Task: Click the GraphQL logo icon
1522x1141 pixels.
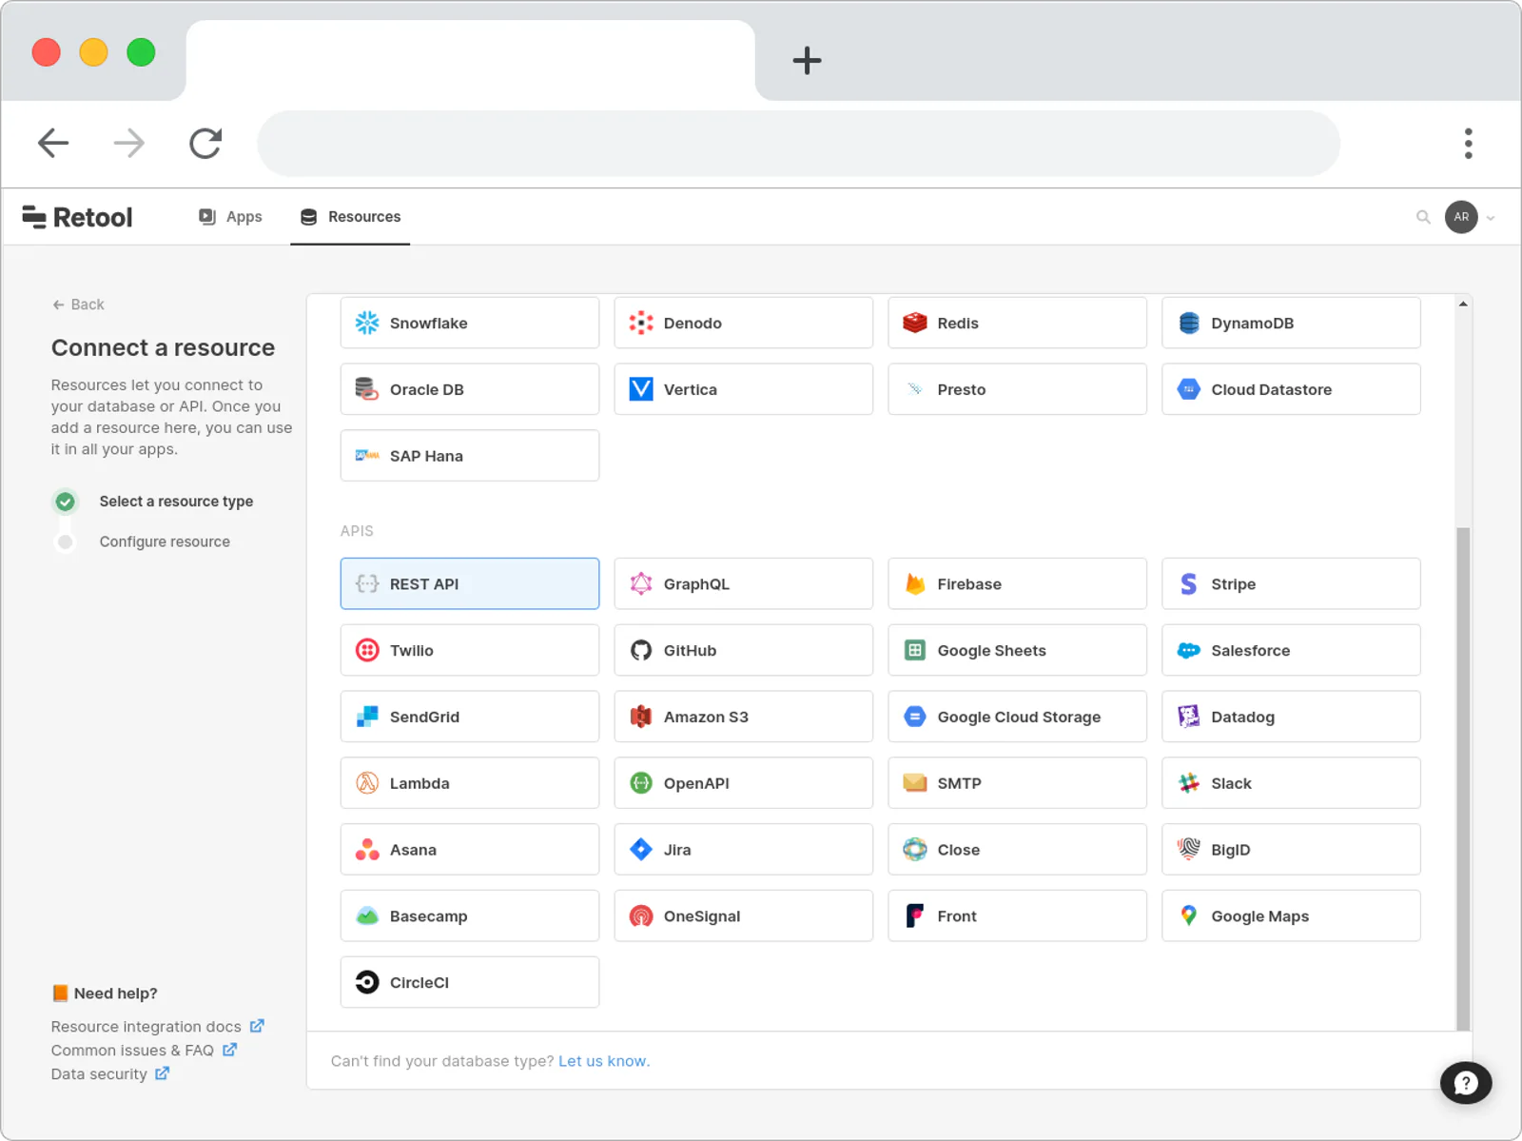Action: (641, 583)
